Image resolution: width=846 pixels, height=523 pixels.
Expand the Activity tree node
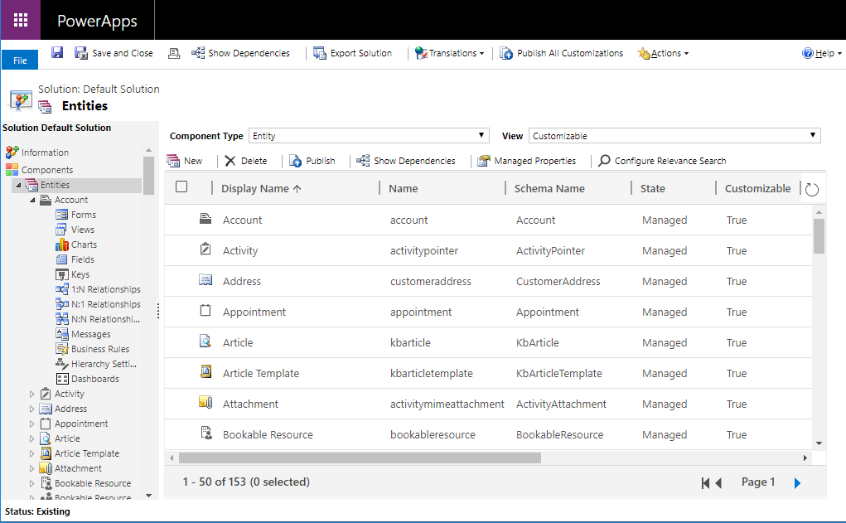tap(31, 394)
